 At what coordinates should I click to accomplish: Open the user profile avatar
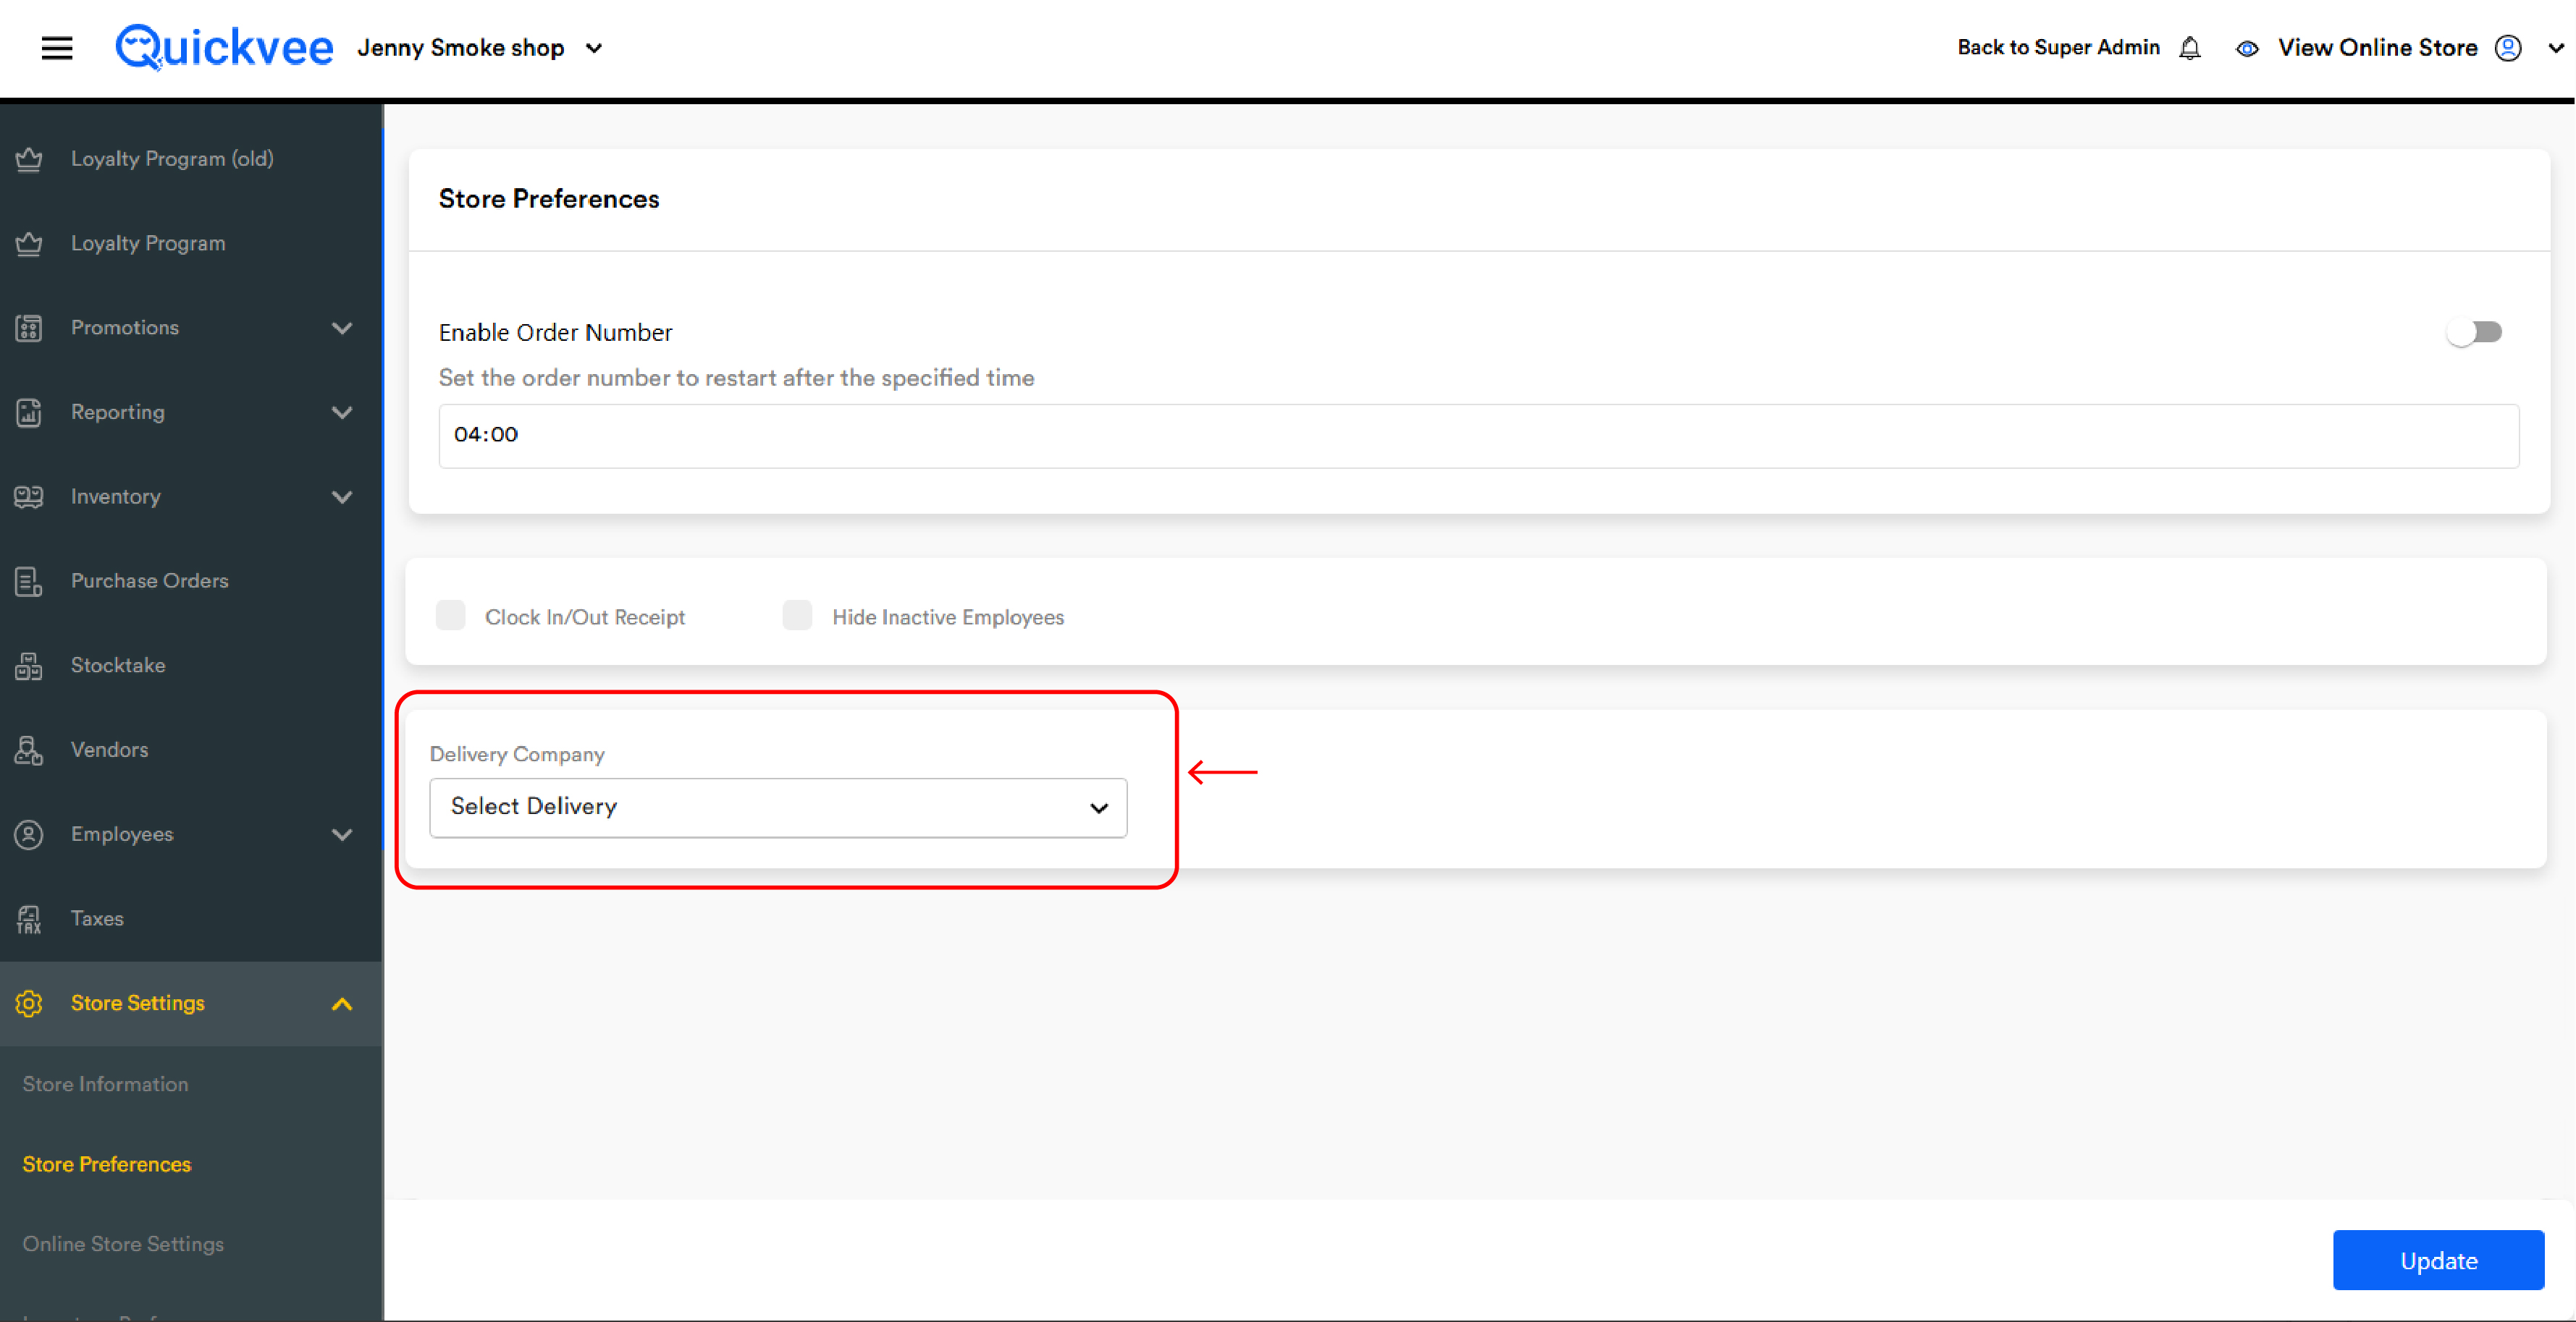click(x=2508, y=48)
